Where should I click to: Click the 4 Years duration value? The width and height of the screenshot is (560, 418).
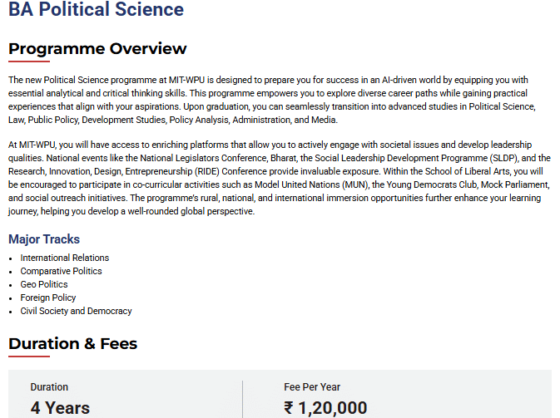60,407
